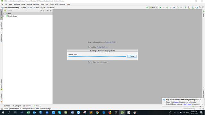This screenshot has height=115, width=205.
Task: Open the Windows Start menu
Action: (3, 112)
